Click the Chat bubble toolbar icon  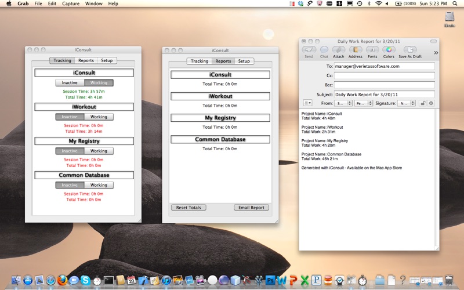point(324,50)
